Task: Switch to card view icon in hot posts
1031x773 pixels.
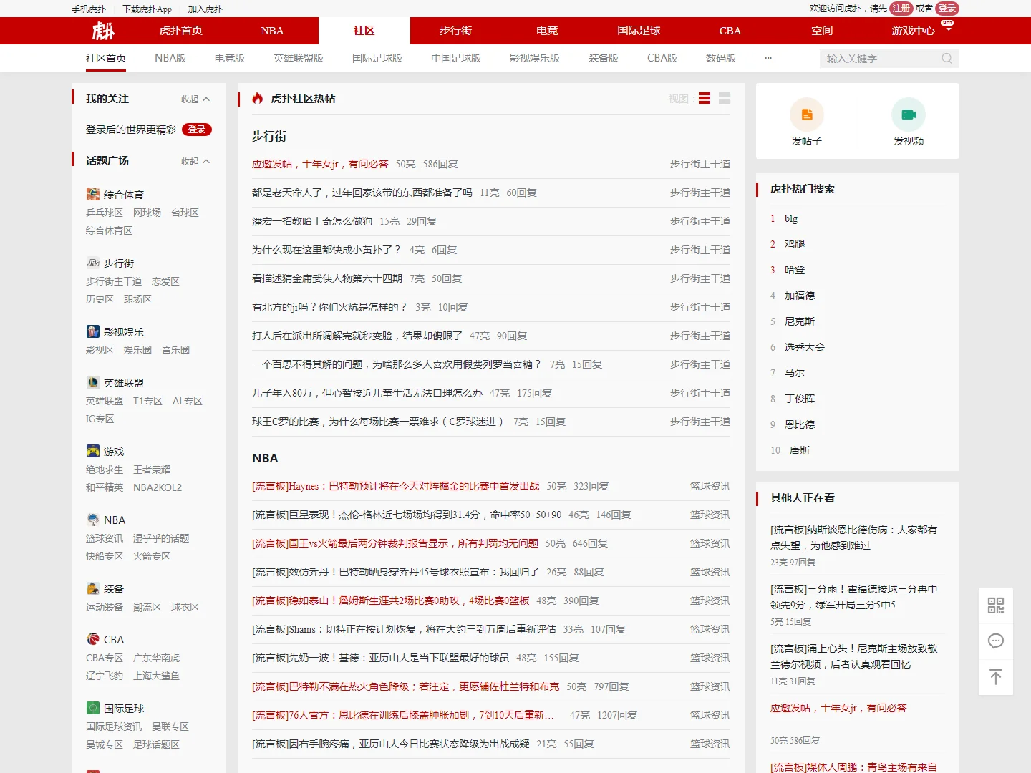Action: tap(725, 99)
